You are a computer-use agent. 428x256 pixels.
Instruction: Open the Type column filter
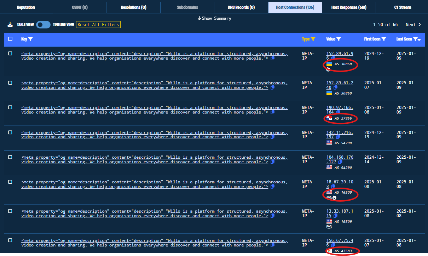click(313, 39)
